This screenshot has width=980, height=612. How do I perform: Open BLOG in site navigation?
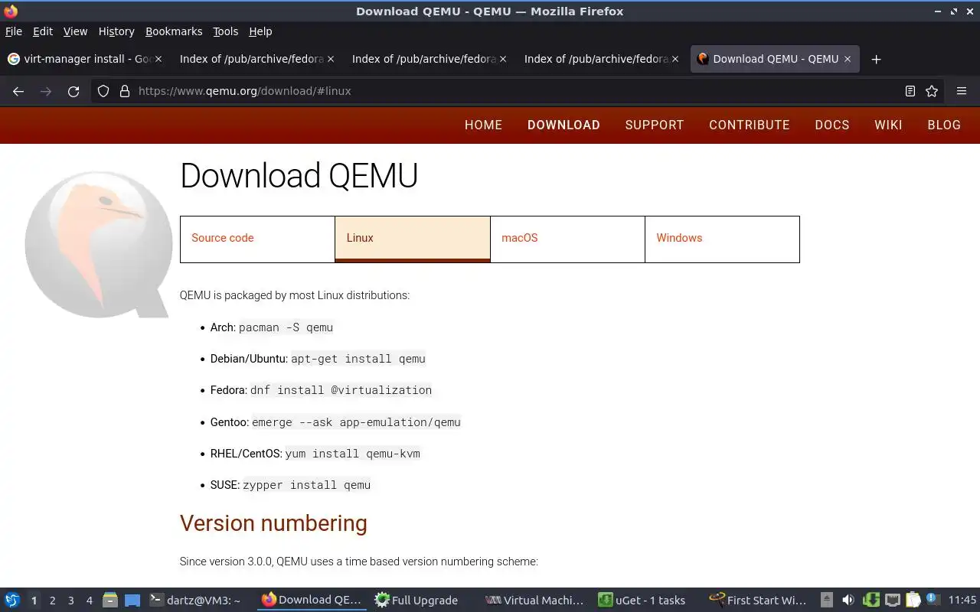944,125
